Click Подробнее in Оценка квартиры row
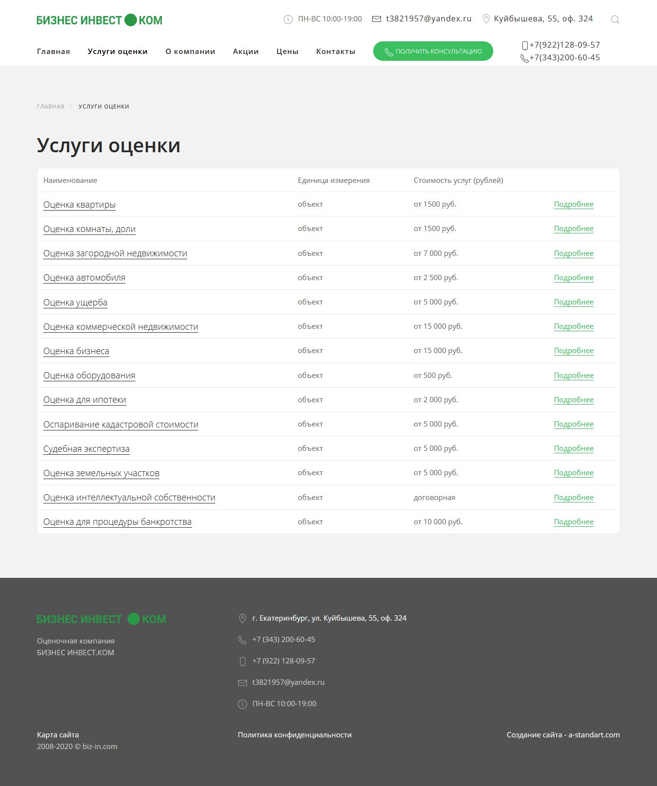 point(574,204)
